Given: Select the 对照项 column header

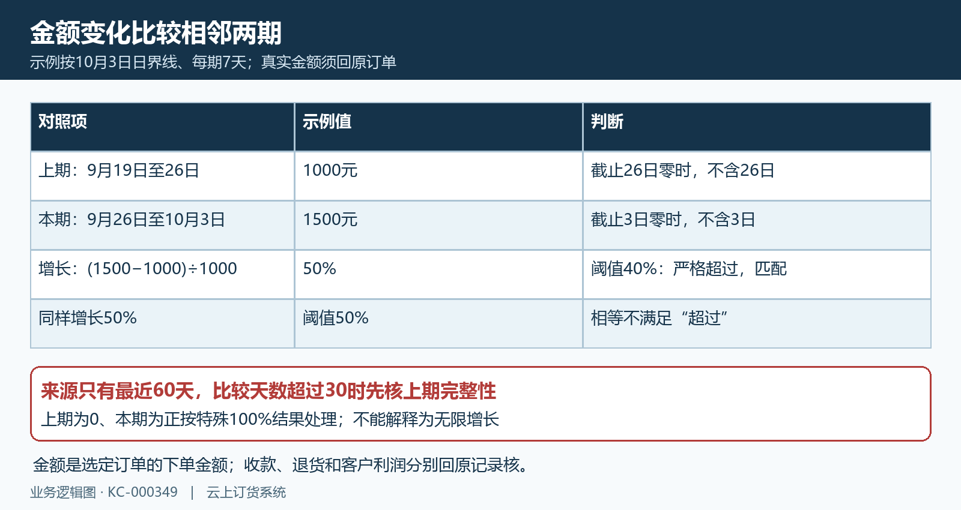Looking at the screenshot, I should click(x=162, y=127).
